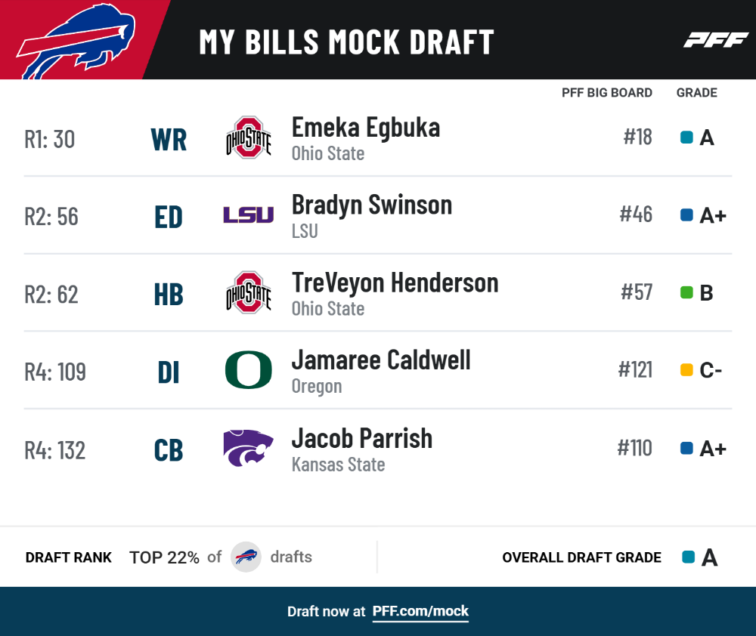Select player name Bradyn Swinson
Viewport: 756px width, 636px height.
(372, 205)
